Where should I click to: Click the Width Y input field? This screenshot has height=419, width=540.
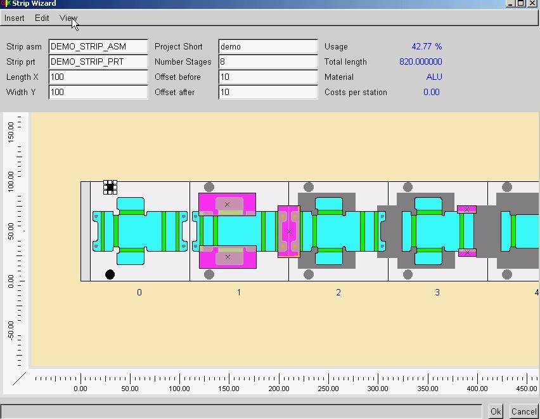[98, 92]
